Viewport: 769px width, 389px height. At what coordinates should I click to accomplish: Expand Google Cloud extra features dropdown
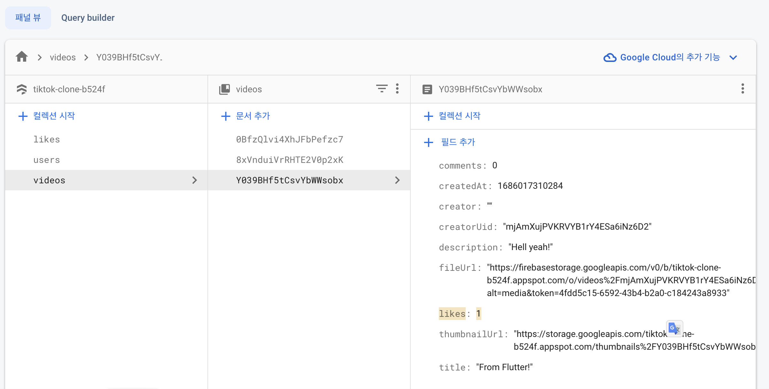coord(733,57)
